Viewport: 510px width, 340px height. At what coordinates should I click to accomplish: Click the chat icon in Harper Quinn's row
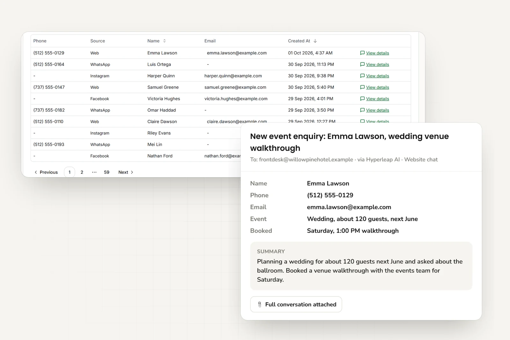[362, 76]
